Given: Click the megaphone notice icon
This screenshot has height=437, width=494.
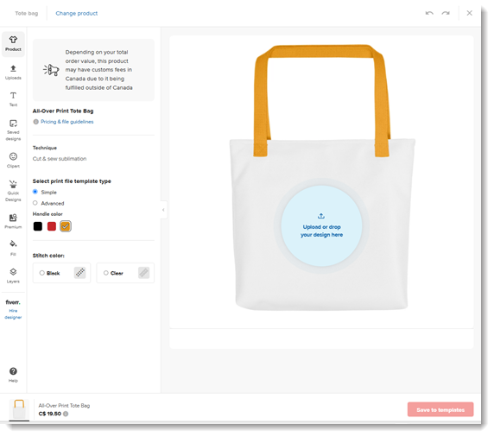Looking at the screenshot, I should pos(51,70).
